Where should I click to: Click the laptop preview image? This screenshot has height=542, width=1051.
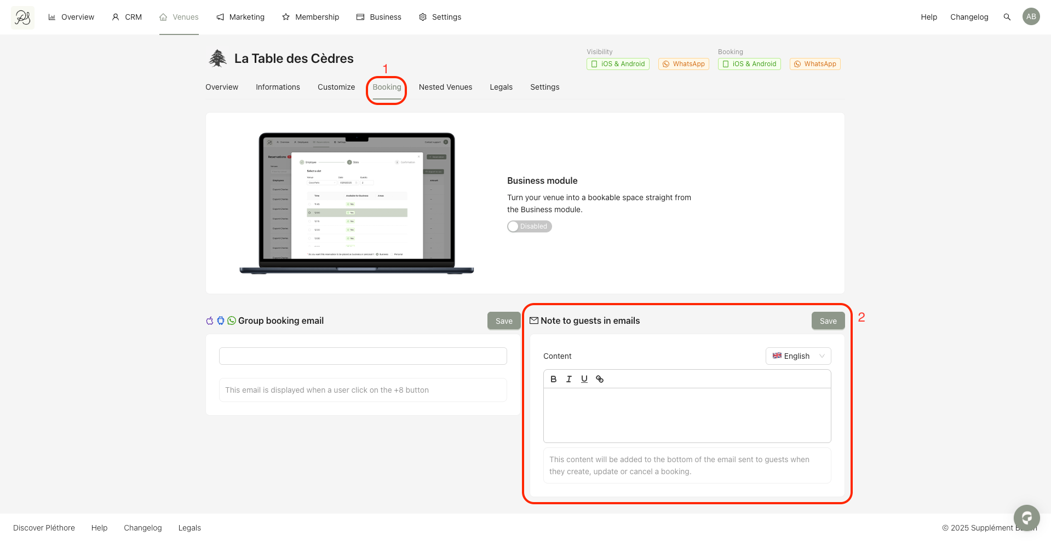pyautogui.click(x=357, y=203)
